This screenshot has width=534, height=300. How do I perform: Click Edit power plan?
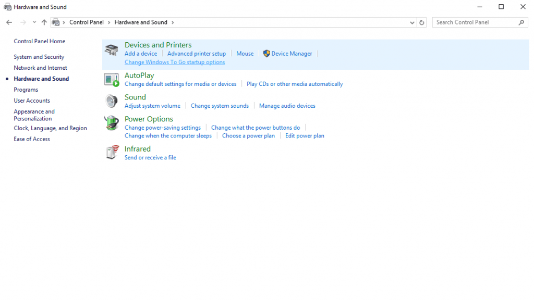[305, 136]
